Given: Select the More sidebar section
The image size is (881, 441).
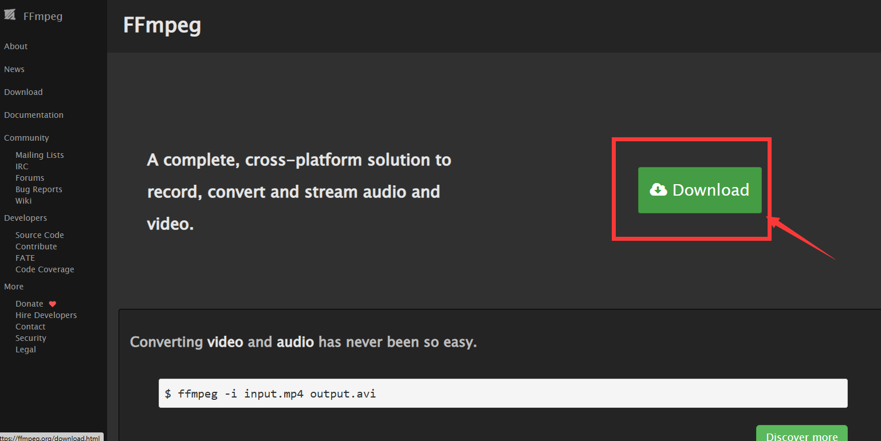Looking at the screenshot, I should 14,287.
